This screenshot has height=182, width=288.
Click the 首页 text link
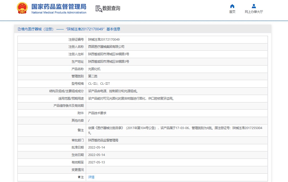click(232, 12)
